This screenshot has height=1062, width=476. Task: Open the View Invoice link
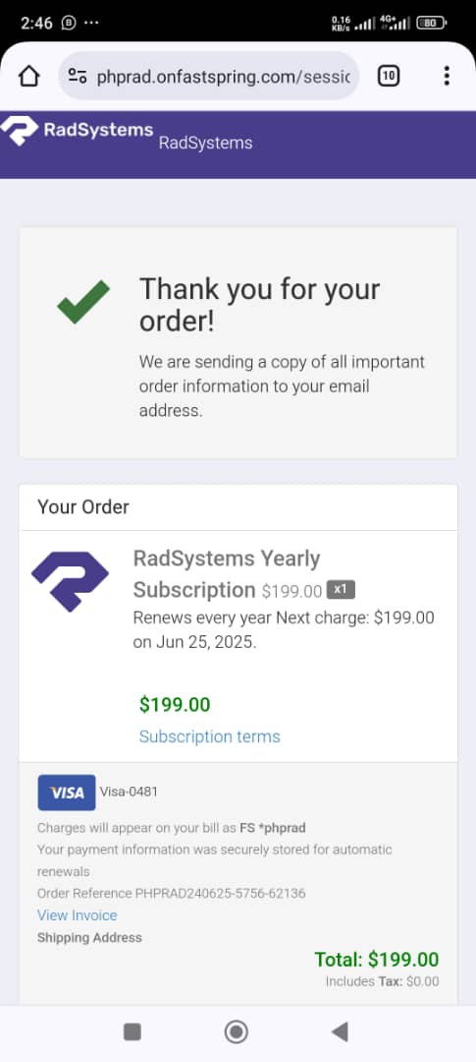(78, 915)
